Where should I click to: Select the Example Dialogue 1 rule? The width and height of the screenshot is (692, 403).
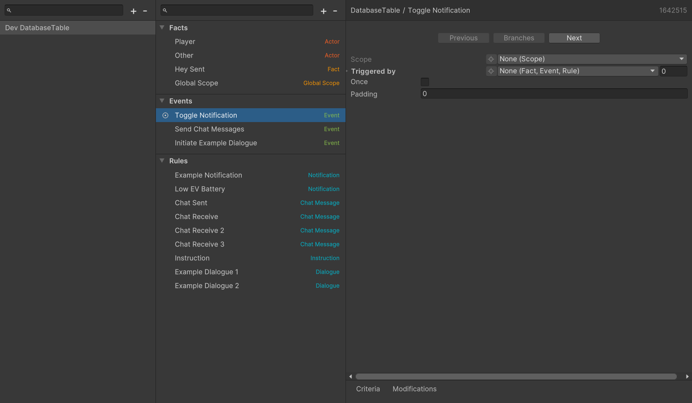pyautogui.click(x=251, y=272)
